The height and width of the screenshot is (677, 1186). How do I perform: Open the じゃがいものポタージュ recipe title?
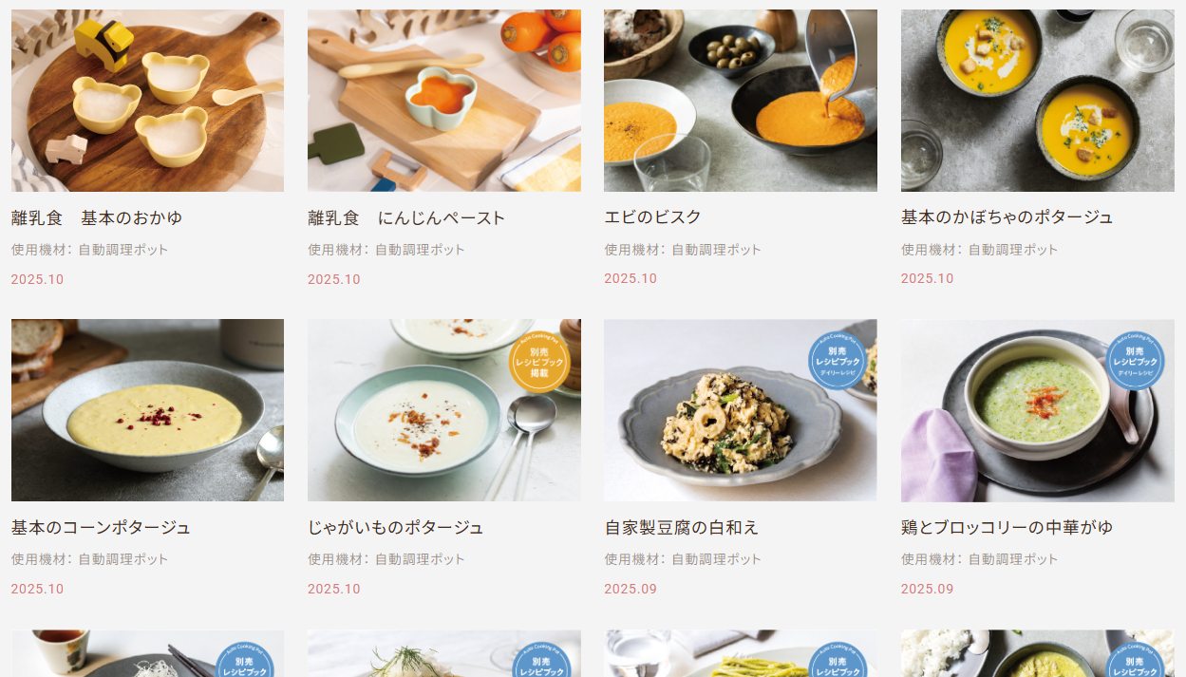point(396,527)
